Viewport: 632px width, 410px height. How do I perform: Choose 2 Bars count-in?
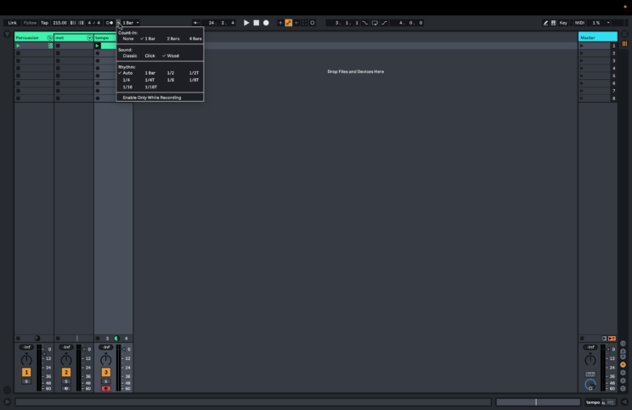[173, 39]
